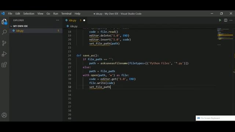Click file.read() on line 18
This screenshot has width=235, height=132.
[x=109, y=32]
